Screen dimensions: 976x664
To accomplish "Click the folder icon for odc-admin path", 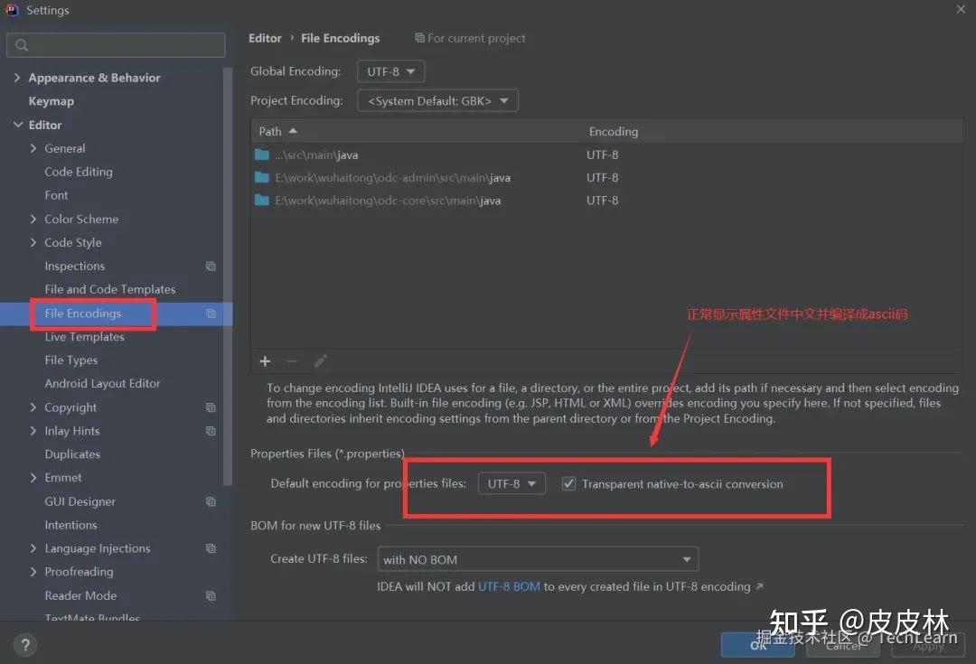I will [x=262, y=177].
